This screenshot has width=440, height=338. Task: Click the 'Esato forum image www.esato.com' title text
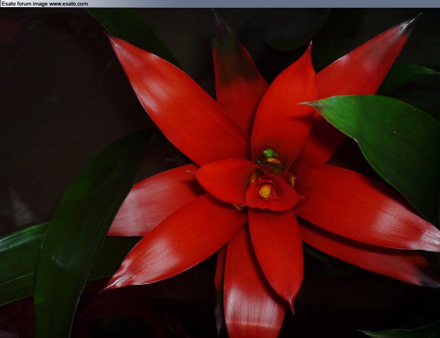click(x=45, y=4)
